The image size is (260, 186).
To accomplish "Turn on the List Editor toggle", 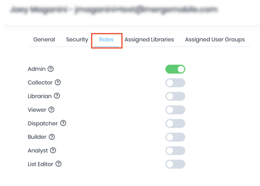I will point(175,164).
